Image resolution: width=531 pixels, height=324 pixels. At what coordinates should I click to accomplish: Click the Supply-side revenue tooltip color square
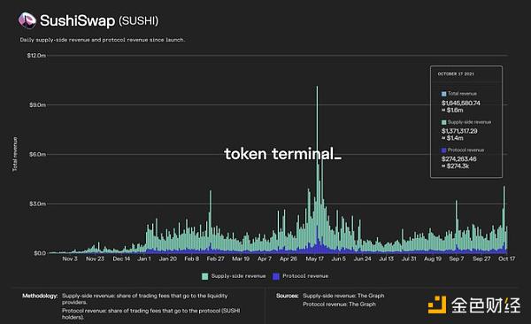pyautogui.click(x=443, y=122)
